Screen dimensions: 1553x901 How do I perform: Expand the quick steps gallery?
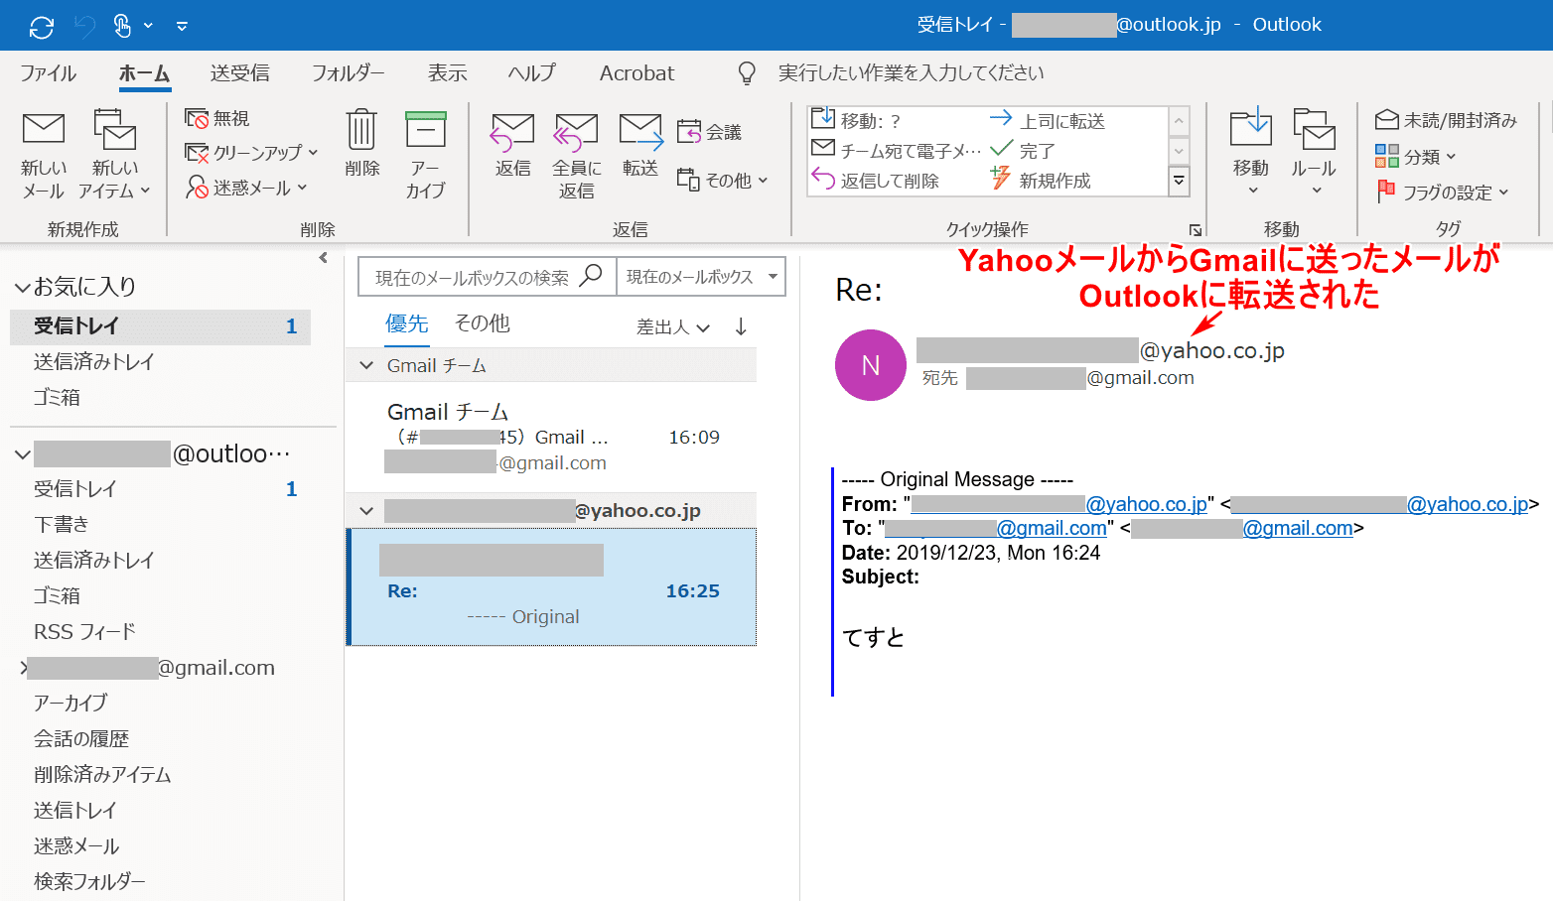pos(1179,181)
